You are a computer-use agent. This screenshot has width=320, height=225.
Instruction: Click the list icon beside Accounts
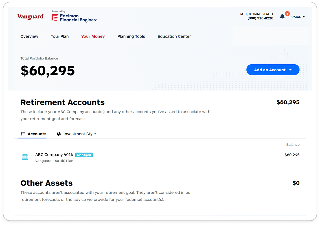point(23,134)
